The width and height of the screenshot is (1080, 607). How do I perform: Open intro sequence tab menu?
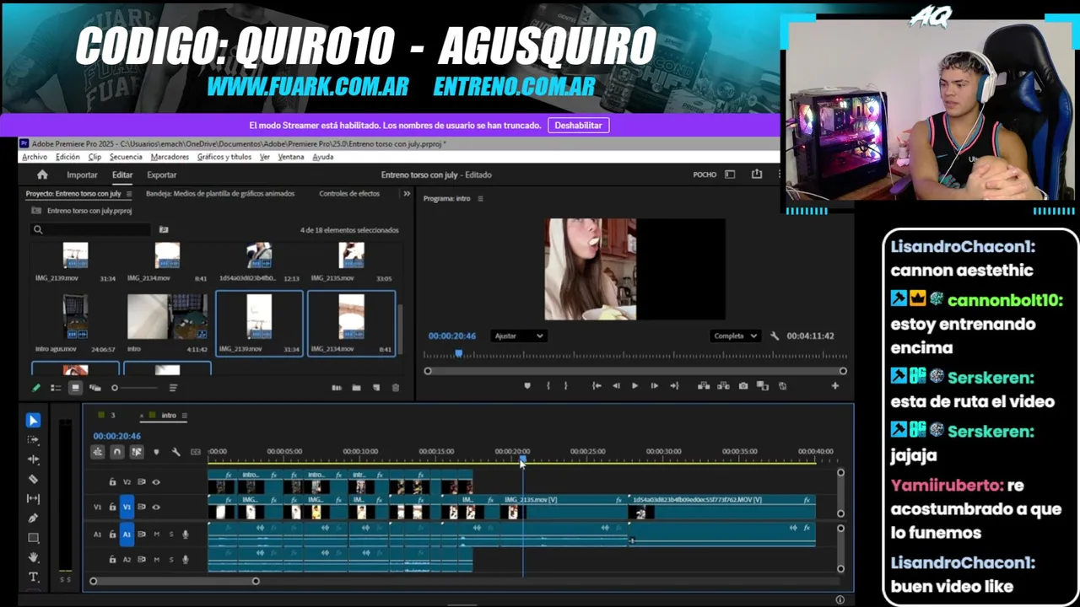coord(184,416)
